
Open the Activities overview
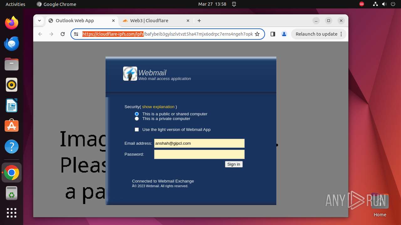[x=15, y=4]
